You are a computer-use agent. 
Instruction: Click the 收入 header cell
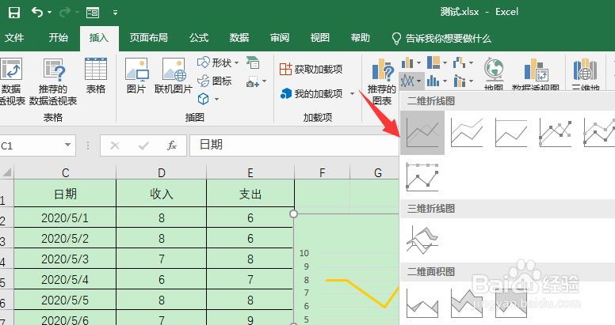161,194
